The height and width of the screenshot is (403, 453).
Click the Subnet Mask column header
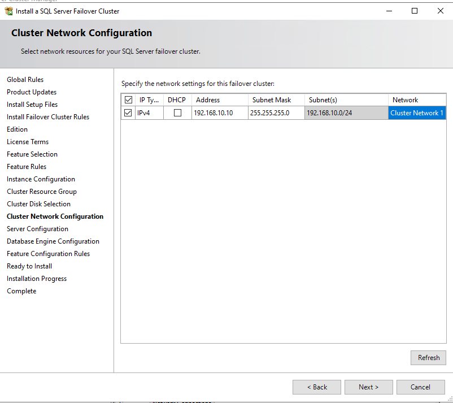click(276, 99)
